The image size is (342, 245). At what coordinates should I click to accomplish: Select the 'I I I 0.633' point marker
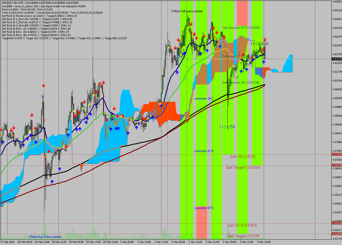(259, 44)
